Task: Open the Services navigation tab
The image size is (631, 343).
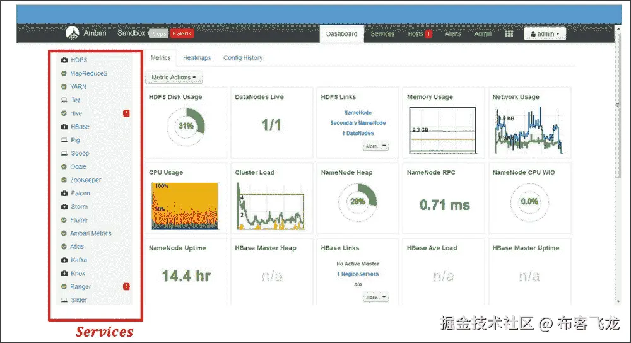Action: click(x=382, y=34)
